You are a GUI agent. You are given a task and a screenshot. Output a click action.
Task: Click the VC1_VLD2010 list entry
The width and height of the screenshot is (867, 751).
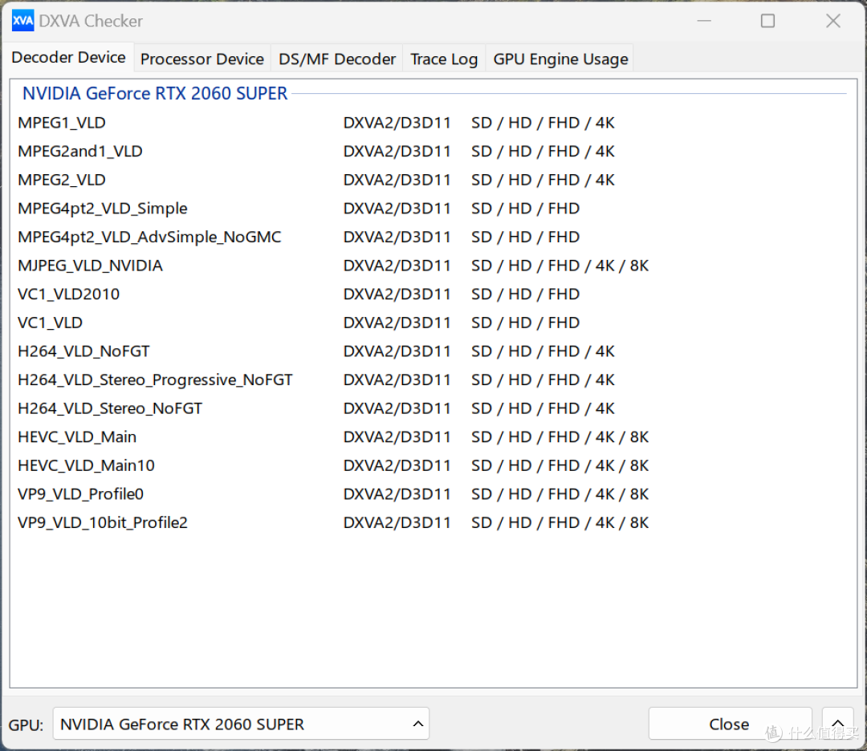coord(69,294)
